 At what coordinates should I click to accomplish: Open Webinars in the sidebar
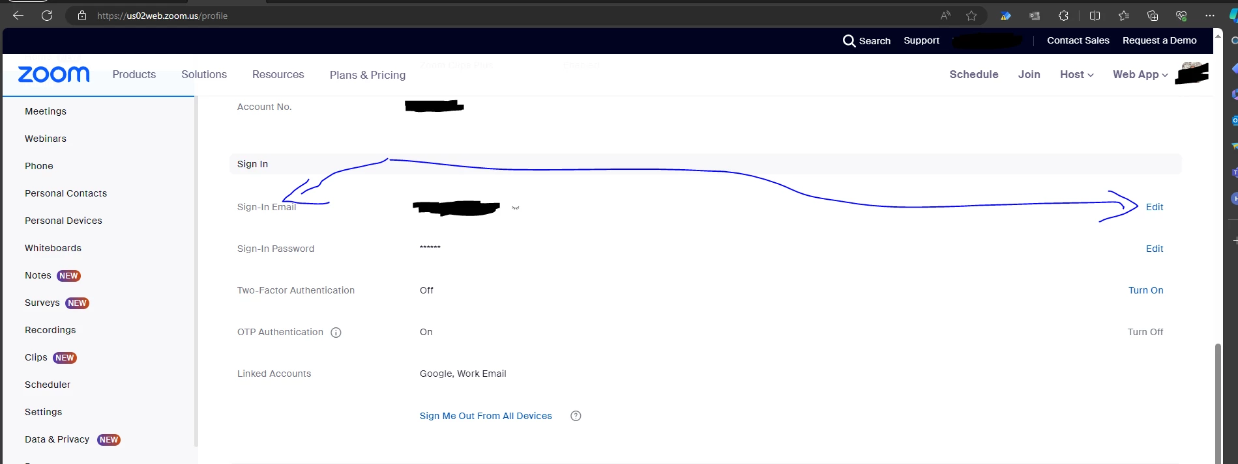[46, 139]
